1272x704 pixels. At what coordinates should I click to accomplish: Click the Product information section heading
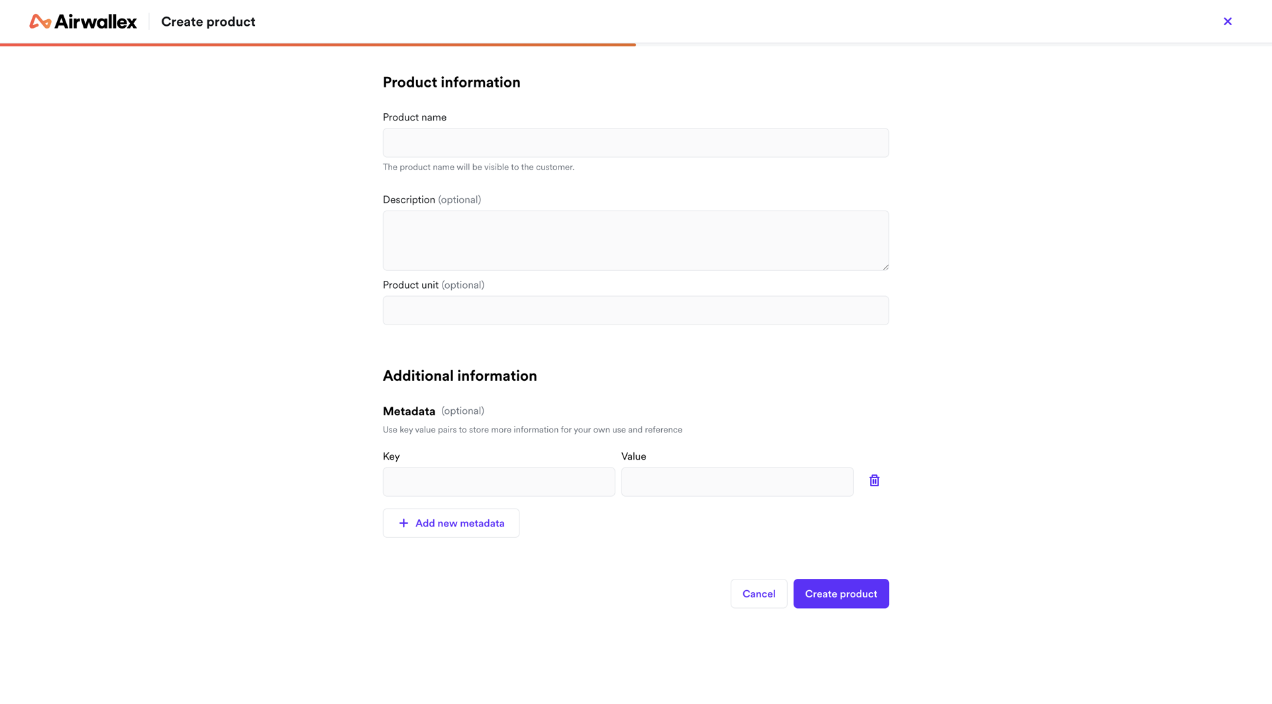[x=451, y=82]
